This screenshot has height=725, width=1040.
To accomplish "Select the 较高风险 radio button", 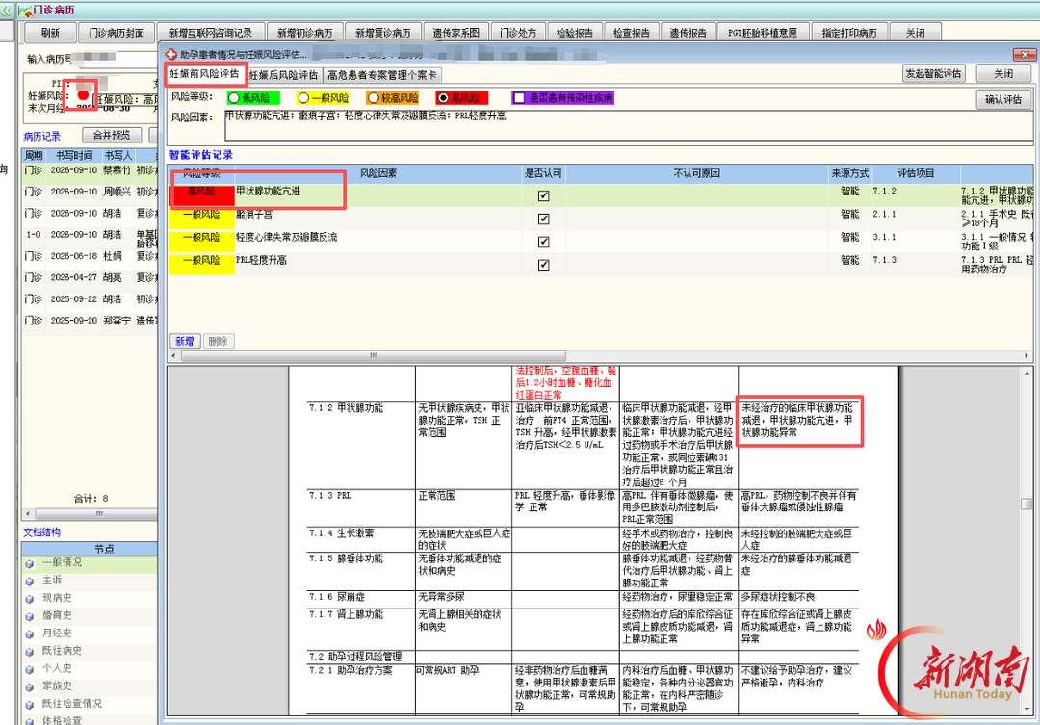I will [373, 98].
